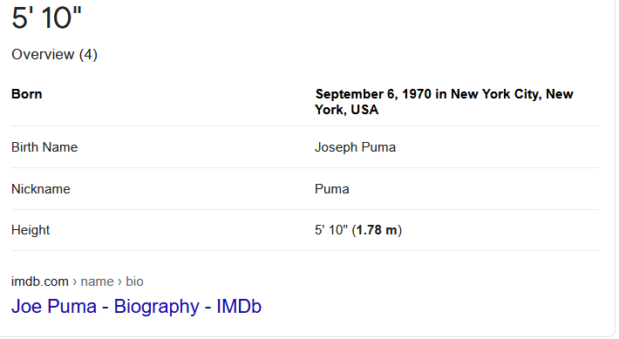Click the 5' 10" value in Height row
The image size is (619, 339).
331,230
